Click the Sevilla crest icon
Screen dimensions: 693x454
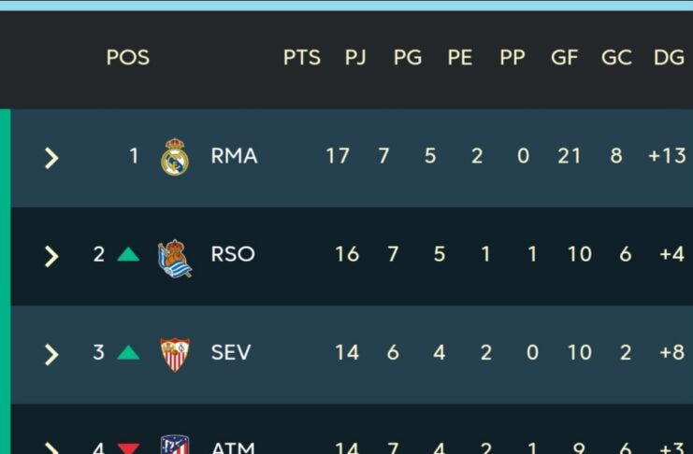[175, 354]
